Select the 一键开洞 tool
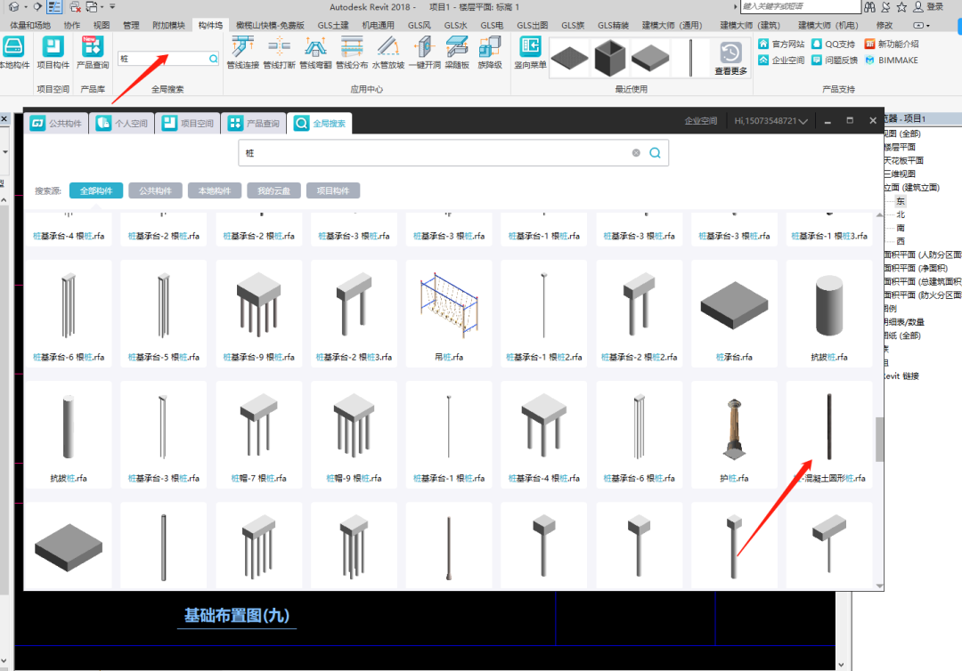This screenshot has width=962, height=671. coord(424,53)
